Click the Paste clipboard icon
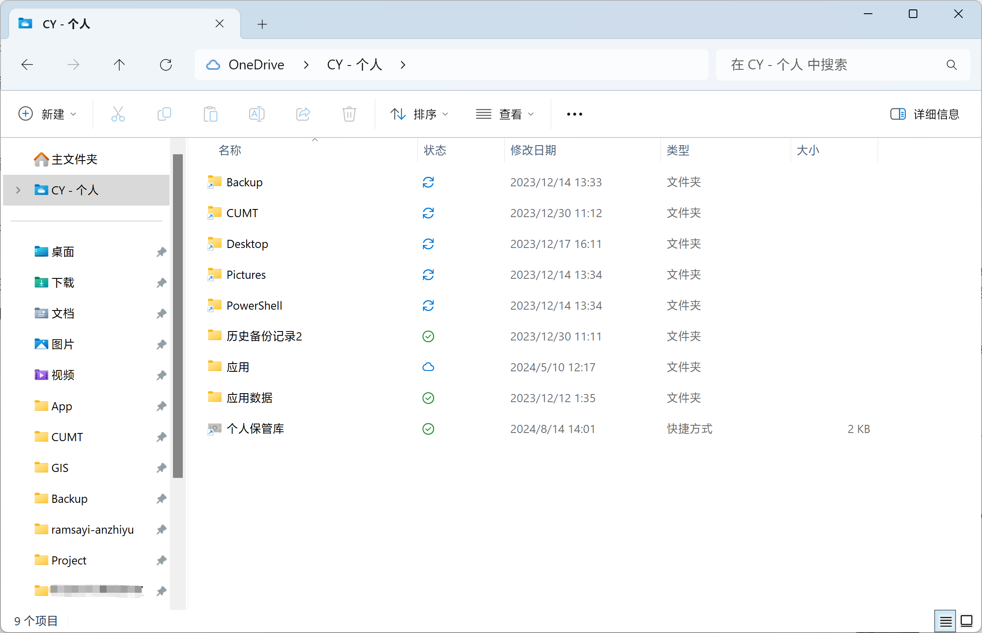 coord(210,114)
